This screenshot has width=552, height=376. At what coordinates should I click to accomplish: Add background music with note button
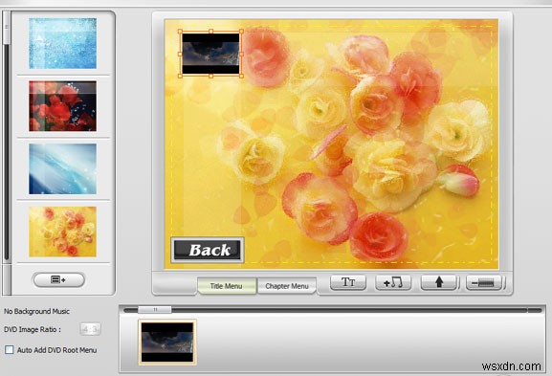pos(393,282)
